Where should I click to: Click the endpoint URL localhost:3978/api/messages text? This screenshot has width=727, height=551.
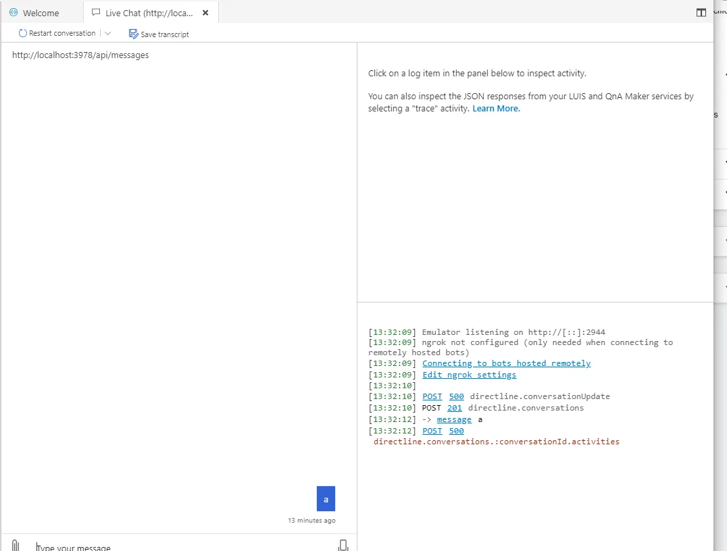pyautogui.click(x=80, y=55)
